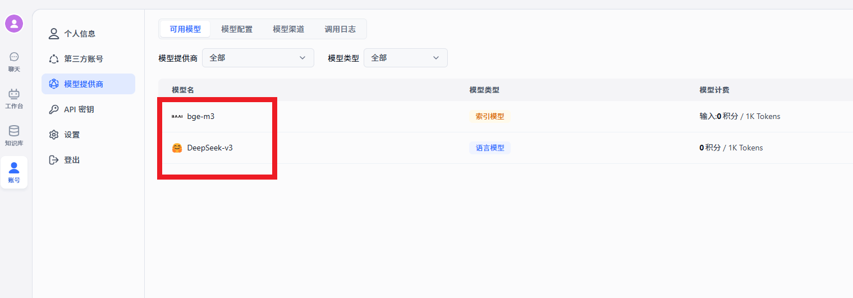Screen dimensions: 853x298
Task: Click the 模型类型 column header
Action: [x=484, y=90]
